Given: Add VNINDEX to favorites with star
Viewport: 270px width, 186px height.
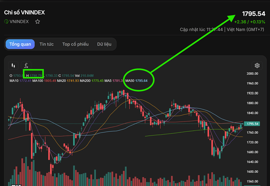Looking at the screenshot, I should point(38,22).
